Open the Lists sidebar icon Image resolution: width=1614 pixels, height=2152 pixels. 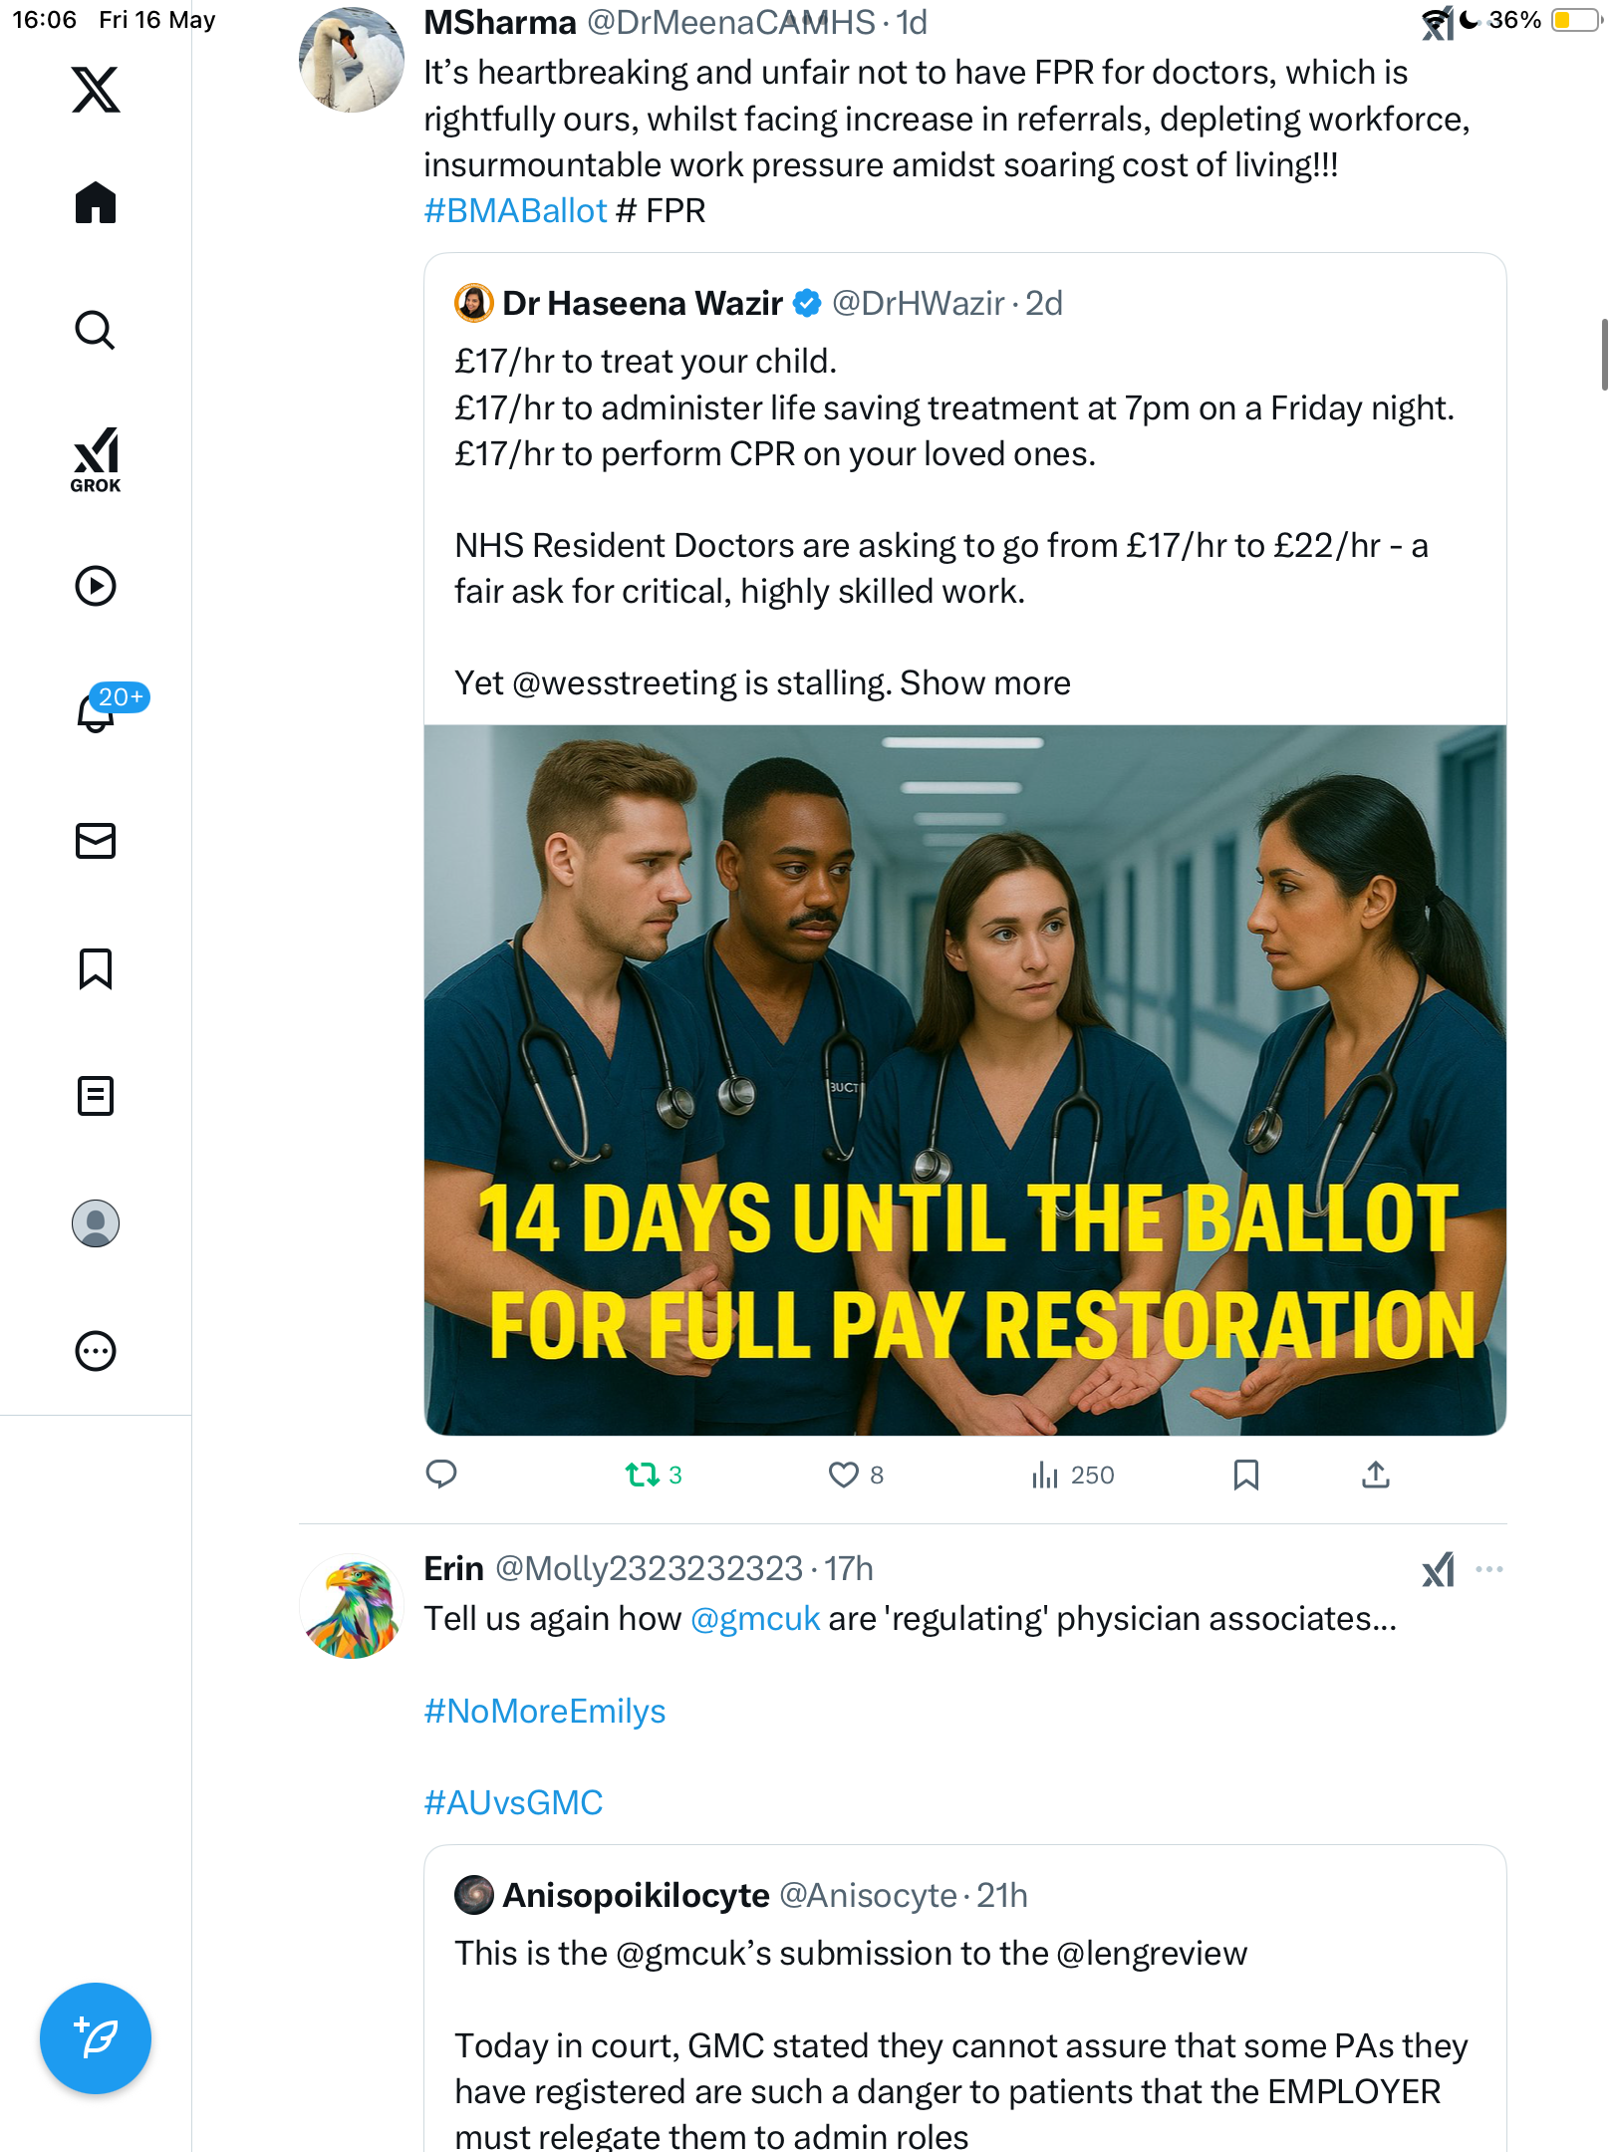click(96, 1096)
